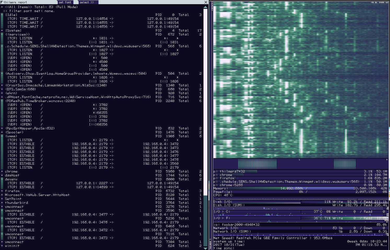Image resolution: width=390 pixels, height=250 pixels.
Task: Open the set font tab
Action: click(65, 2)
